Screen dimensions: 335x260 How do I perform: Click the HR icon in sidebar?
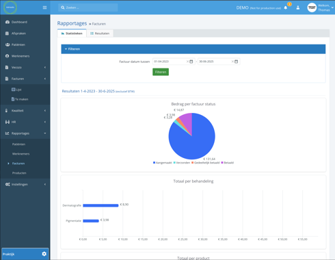coord(8,122)
